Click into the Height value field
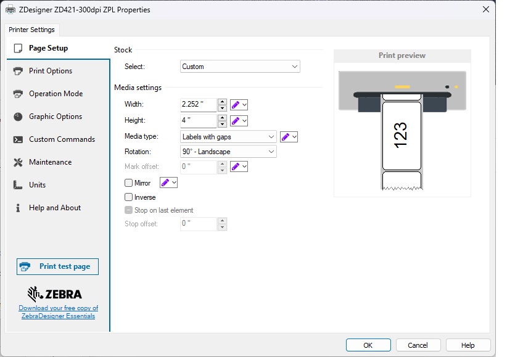This screenshot has width=523, height=357. point(199,121)
